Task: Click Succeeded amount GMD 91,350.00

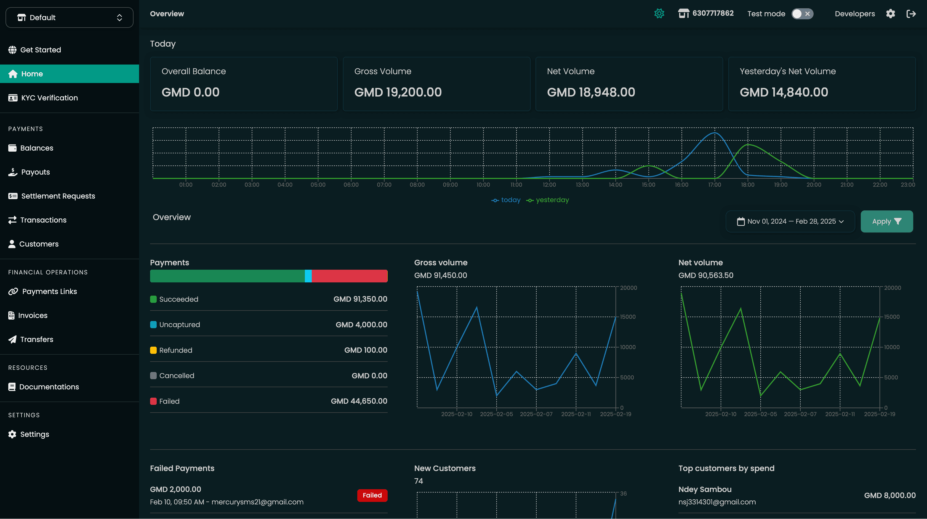Action: coord(360,299)
